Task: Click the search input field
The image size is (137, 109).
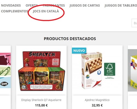Action: (134, 23)
